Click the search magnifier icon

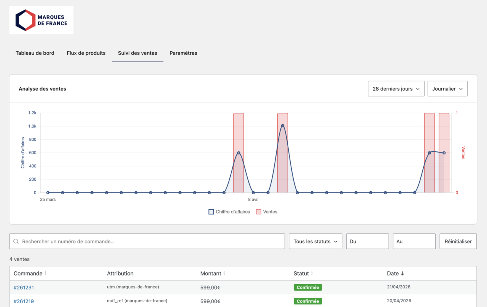[x=16, y=241]
